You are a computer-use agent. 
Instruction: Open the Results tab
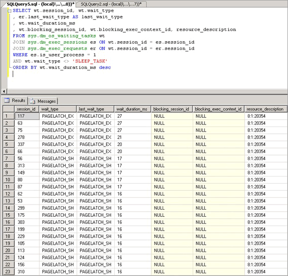15,101
